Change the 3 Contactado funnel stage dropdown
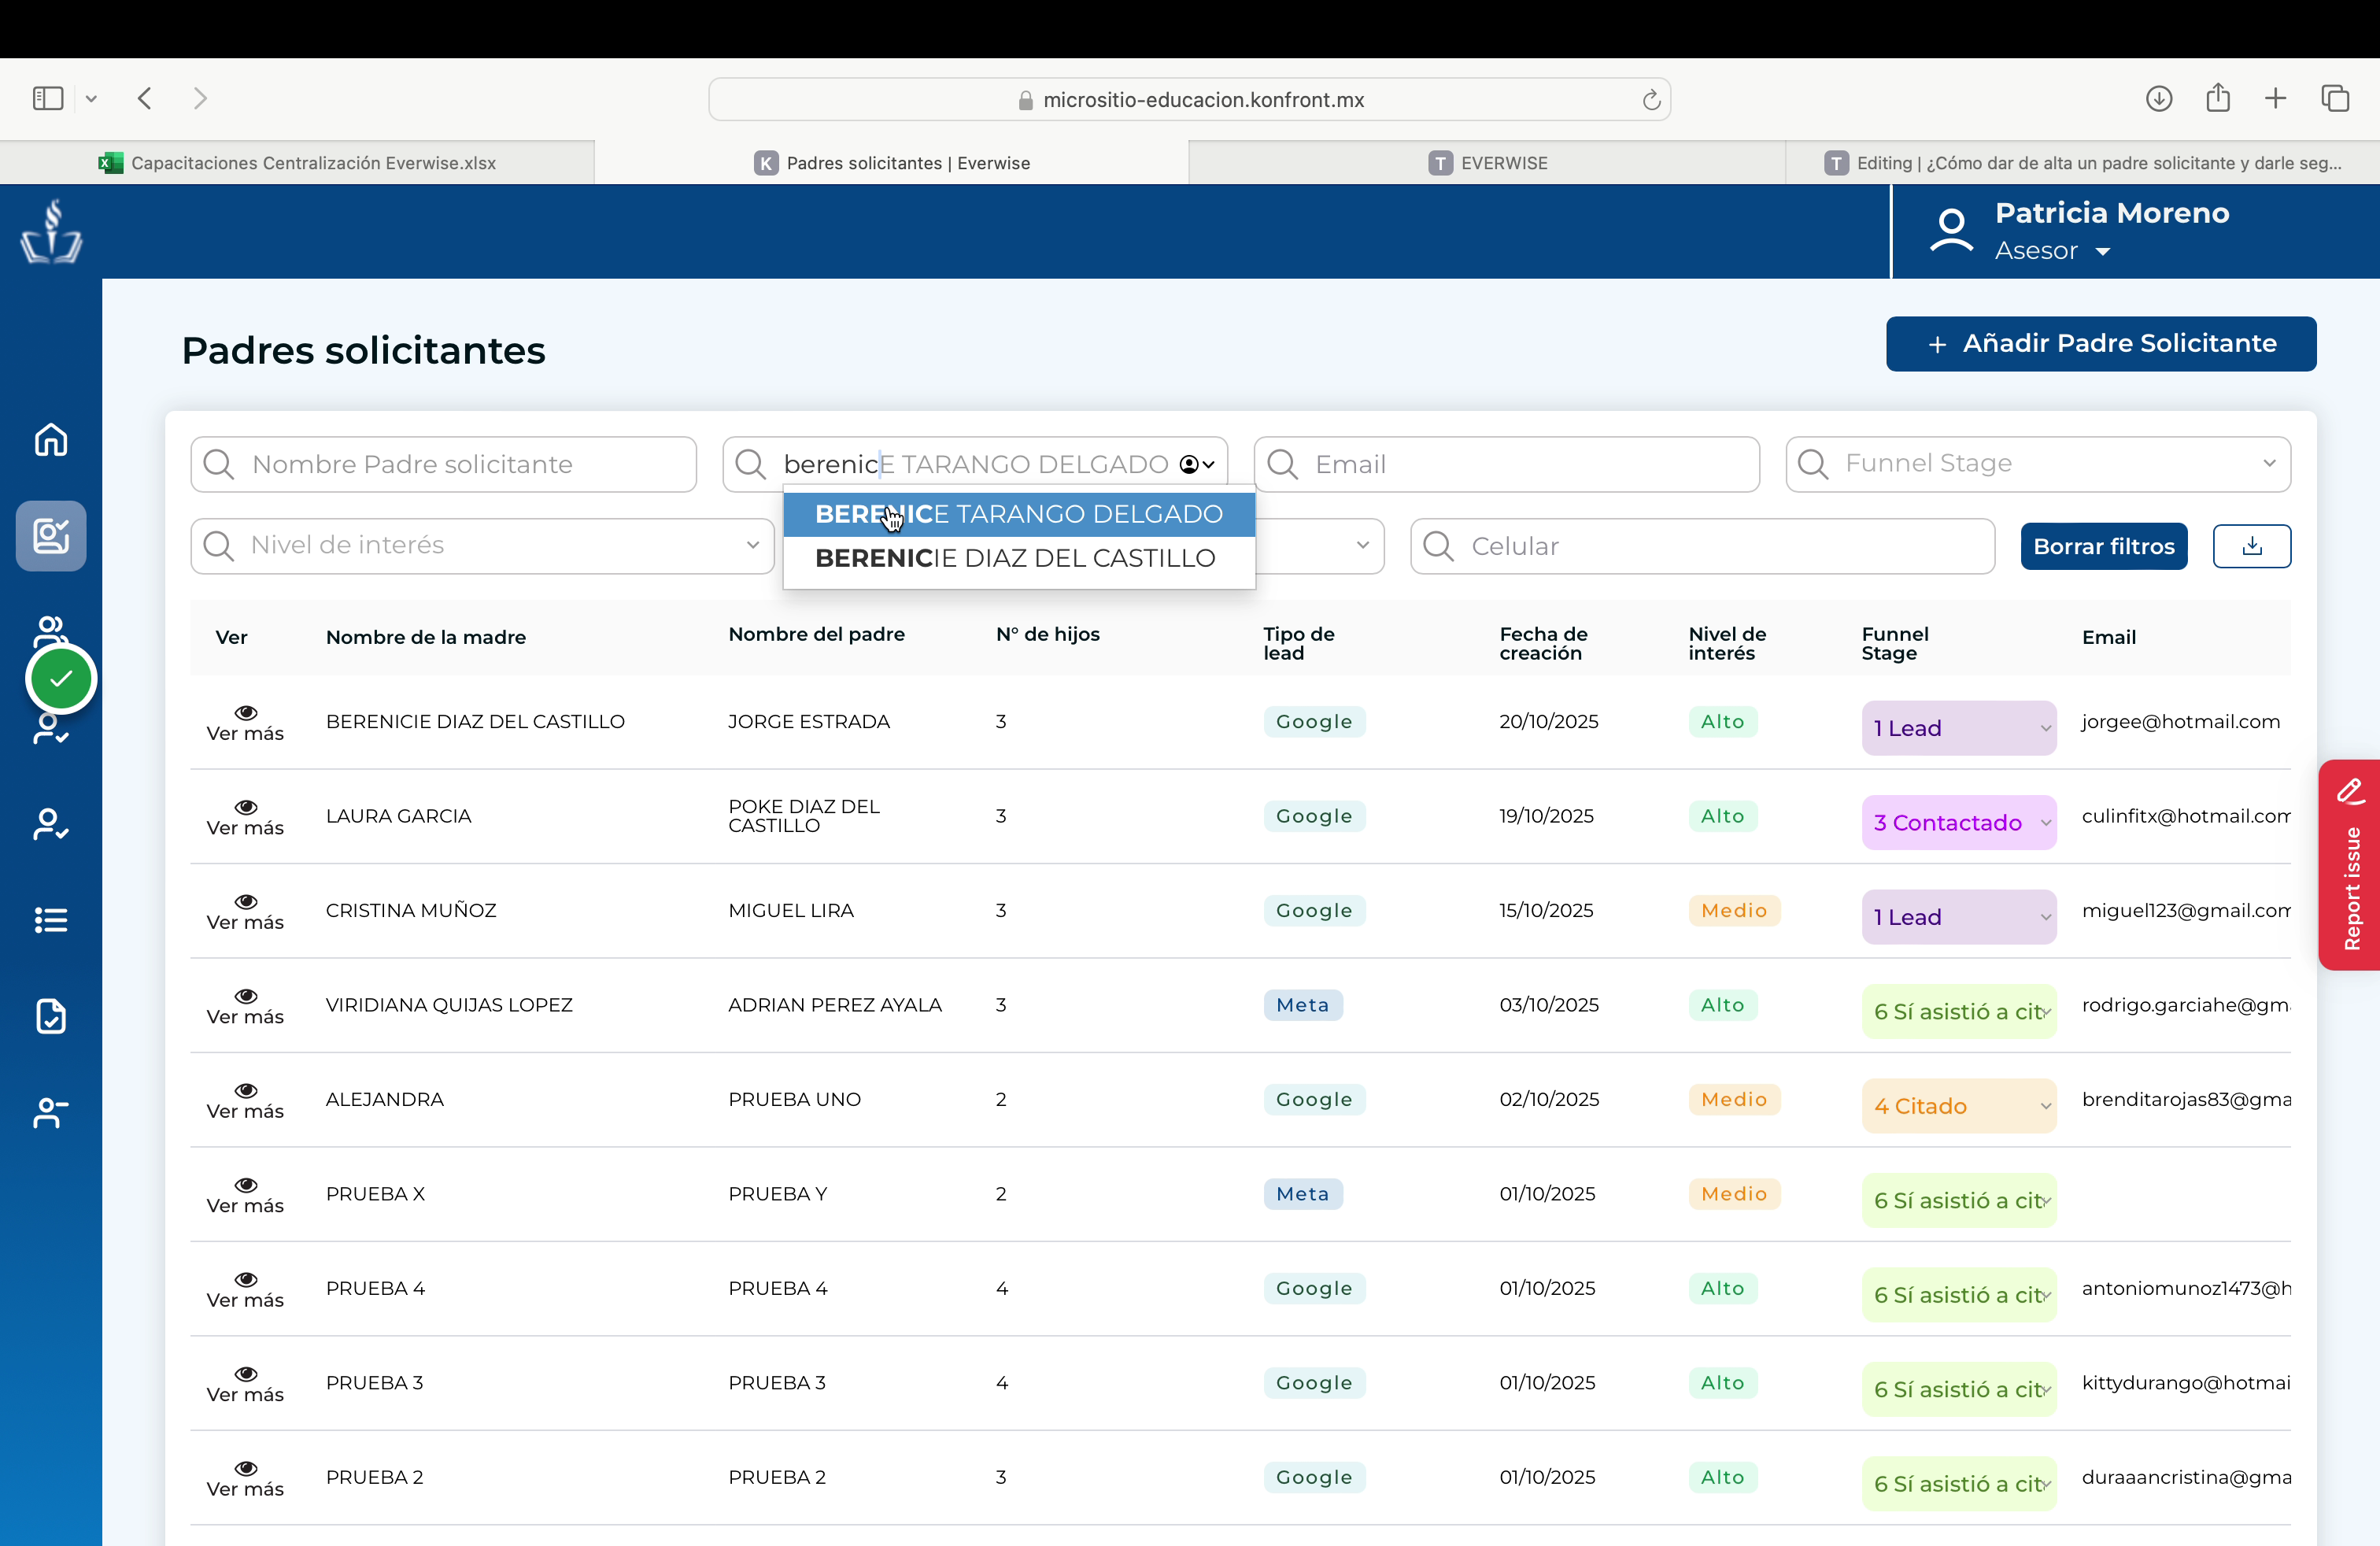 pyautogui.click(x=1958, y=822)
